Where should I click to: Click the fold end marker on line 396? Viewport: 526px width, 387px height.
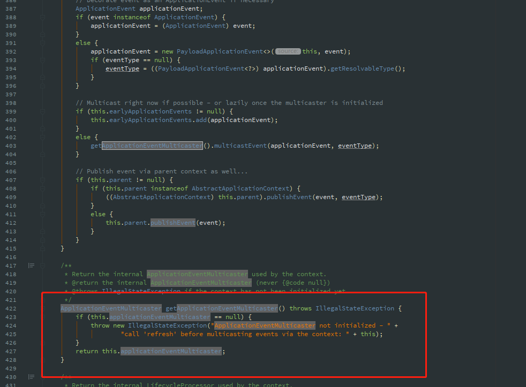[43, 86]
